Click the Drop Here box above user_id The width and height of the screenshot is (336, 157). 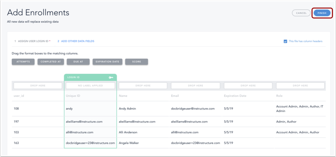coord(38,86)
